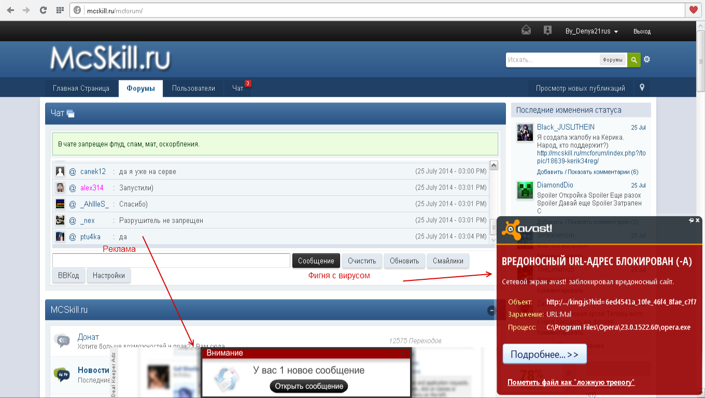705x398 pixels.
Task: Click Black_JUSLITHEIN's avatar image
Action: pyautogui.click(x=525, y=132)
